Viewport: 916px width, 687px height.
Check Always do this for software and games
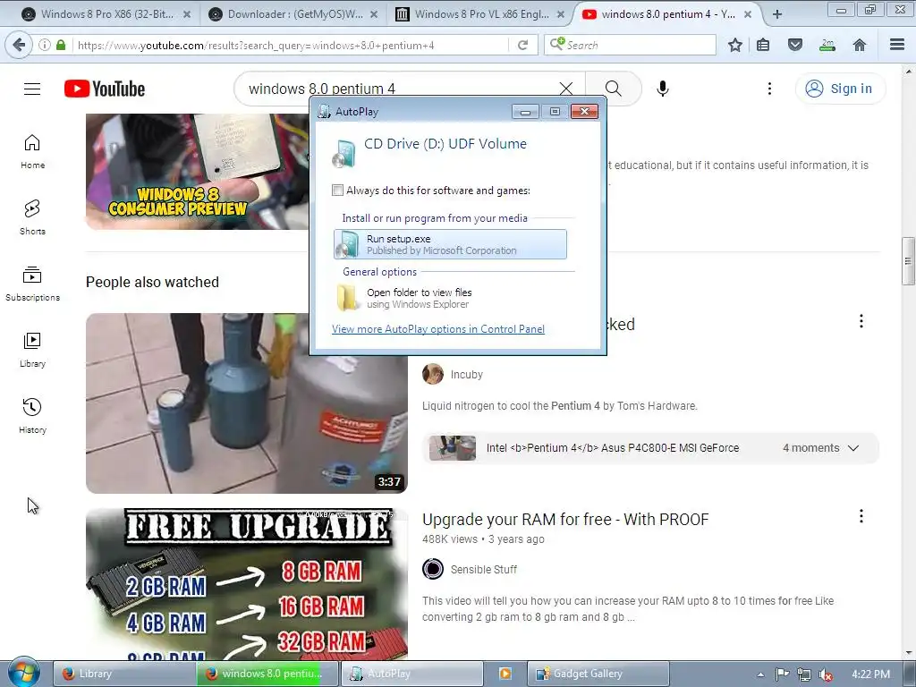pyautogui.click(x=337, y=191)
